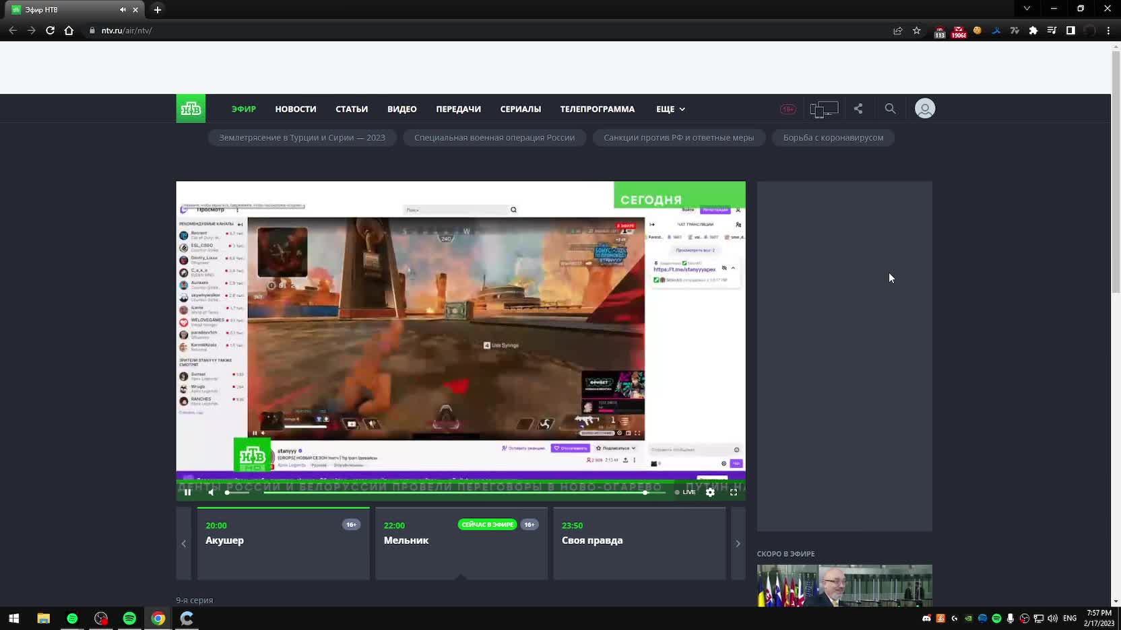Select the 20:00 Акушер program card
This screenshot has width=1121, height=630.
point(283,543)
